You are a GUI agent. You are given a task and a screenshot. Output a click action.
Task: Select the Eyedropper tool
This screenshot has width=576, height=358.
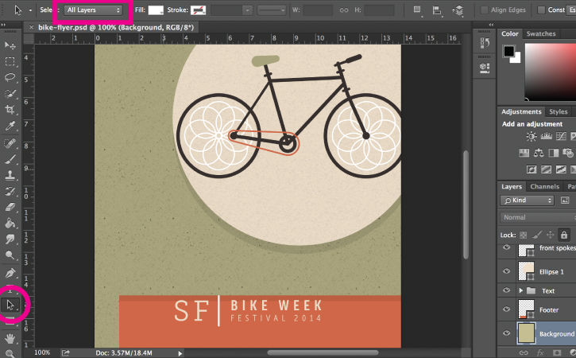pyautogui.click(x=10, y=126)
